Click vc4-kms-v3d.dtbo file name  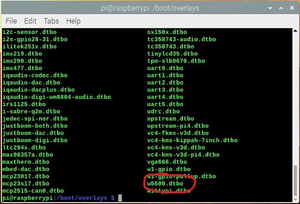click(x=176, y=148)
